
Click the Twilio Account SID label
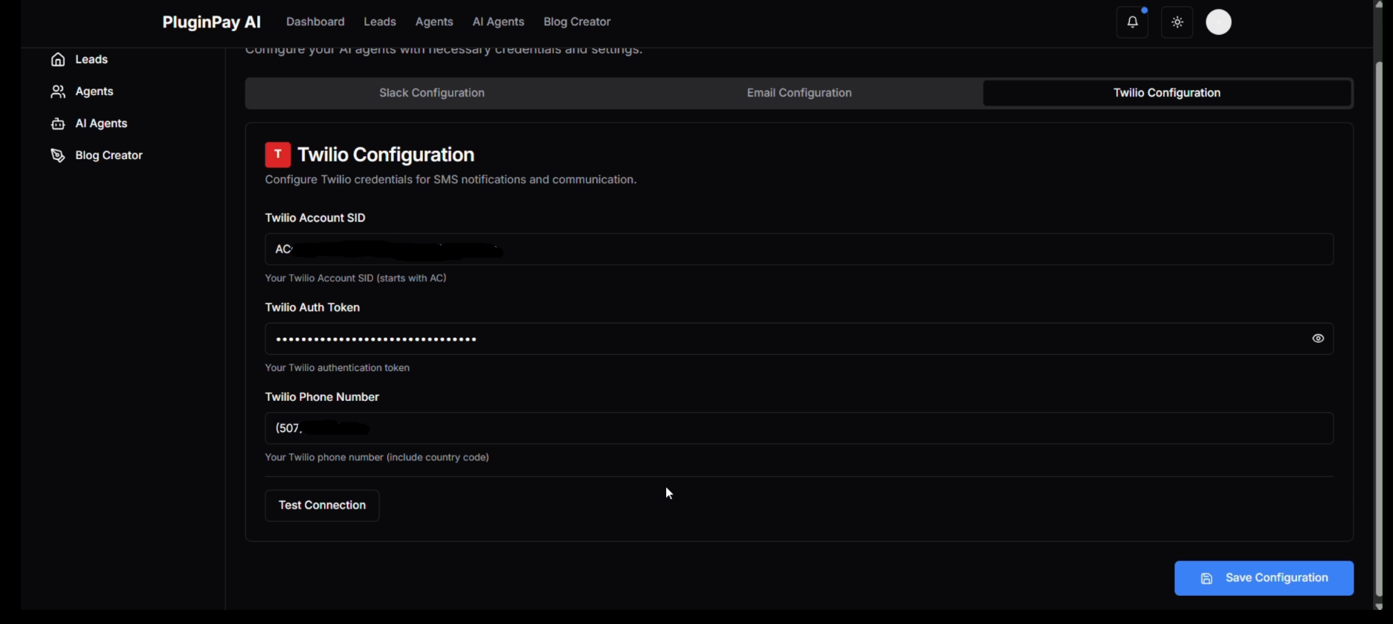point(315,218)
